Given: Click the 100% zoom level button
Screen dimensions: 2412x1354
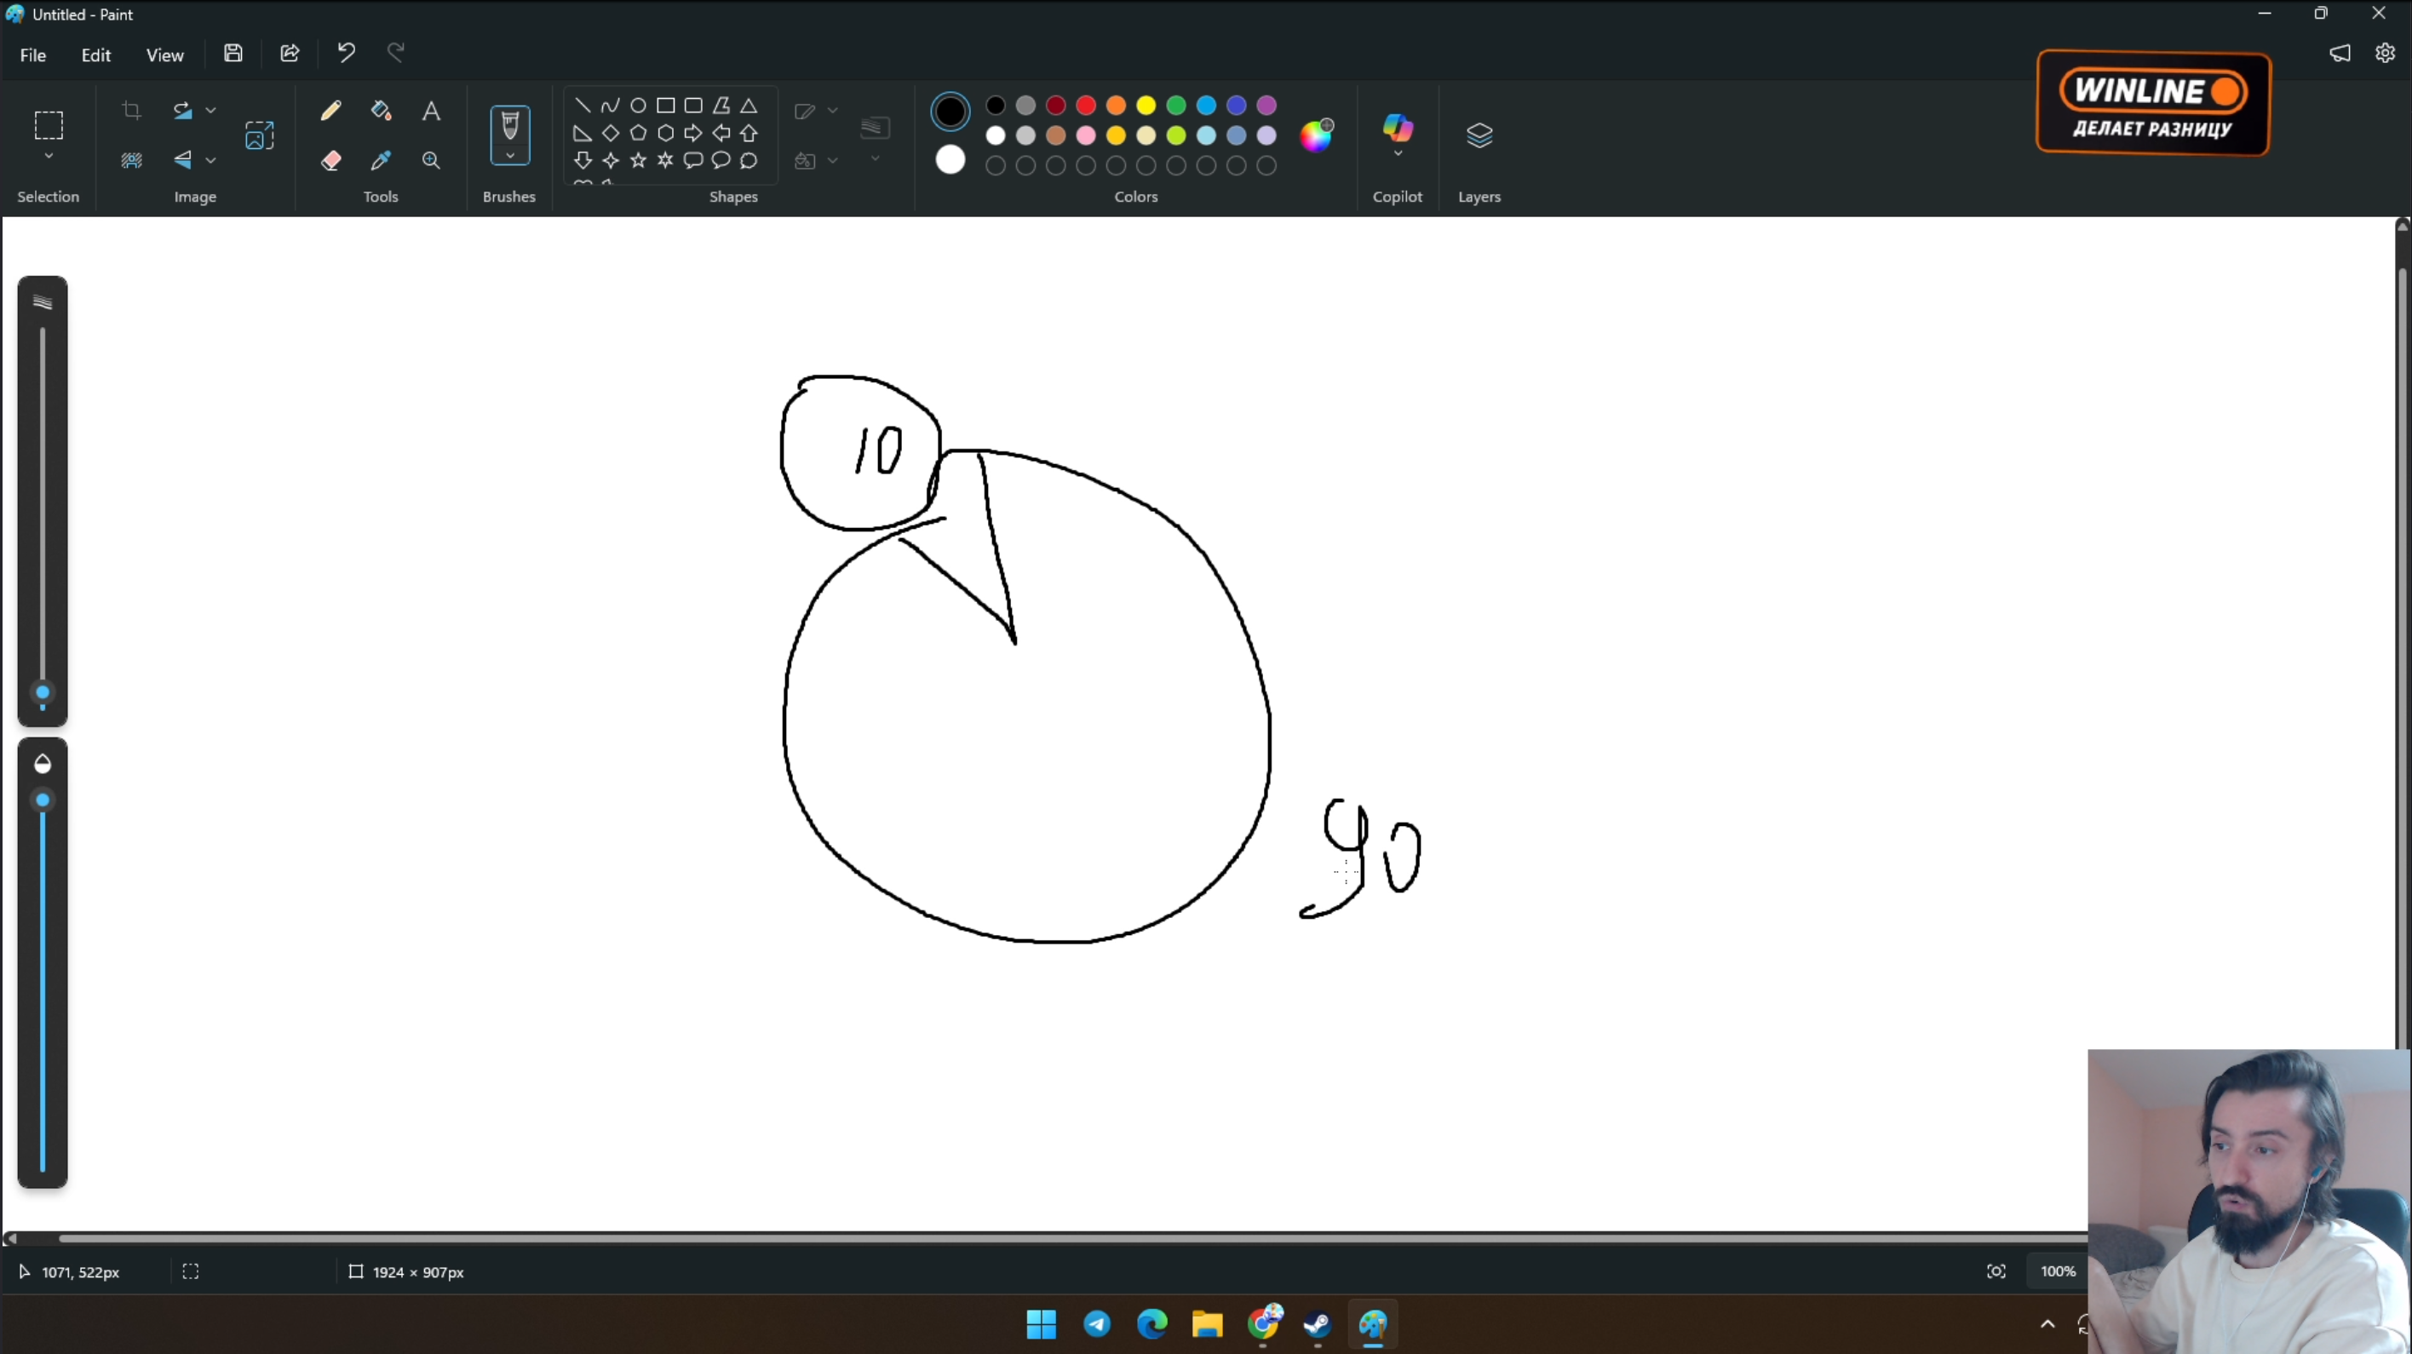Looking at the screenshot, I should point(2057,1271).
